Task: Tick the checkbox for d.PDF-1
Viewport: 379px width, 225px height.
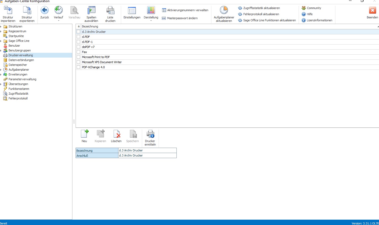Action: point(79,42)
